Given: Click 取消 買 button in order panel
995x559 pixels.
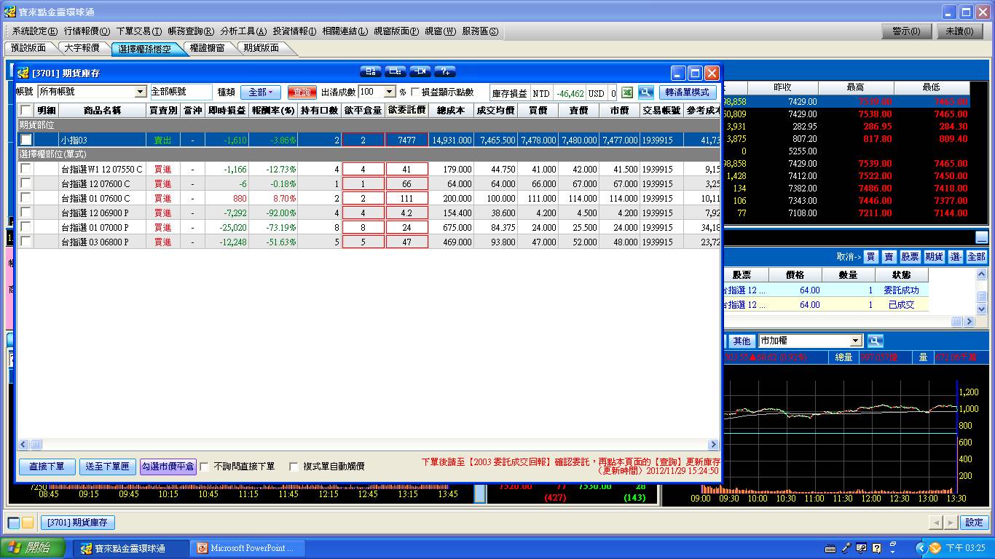Looking at the screenshot, I should click(870, 257).
